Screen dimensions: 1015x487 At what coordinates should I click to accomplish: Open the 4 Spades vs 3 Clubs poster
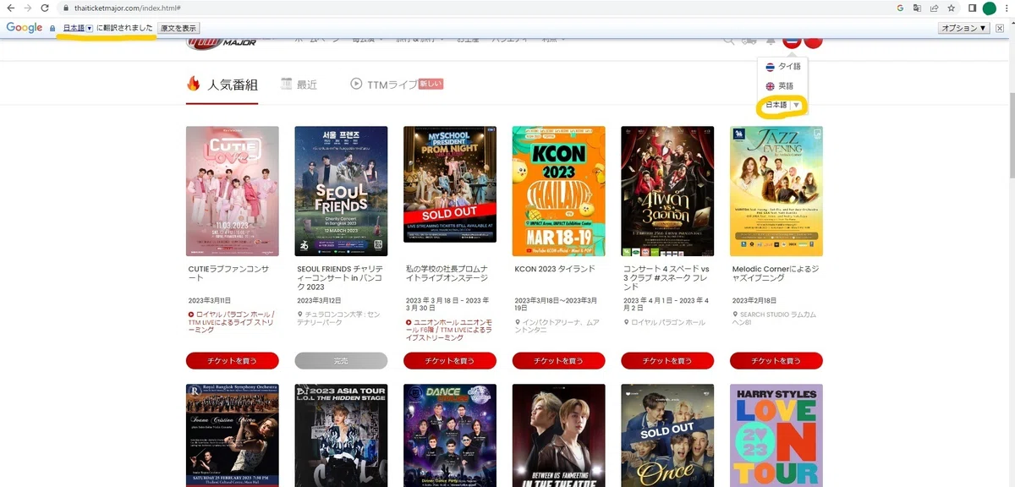667,191
